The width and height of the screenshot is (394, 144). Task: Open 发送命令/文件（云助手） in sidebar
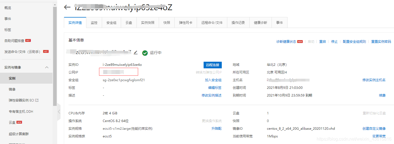(x=23, y=52)
